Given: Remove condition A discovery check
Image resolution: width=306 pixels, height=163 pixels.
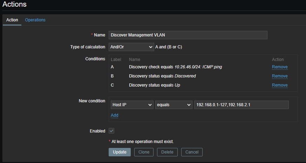Looking at the screenshot, I should (279, 67).
